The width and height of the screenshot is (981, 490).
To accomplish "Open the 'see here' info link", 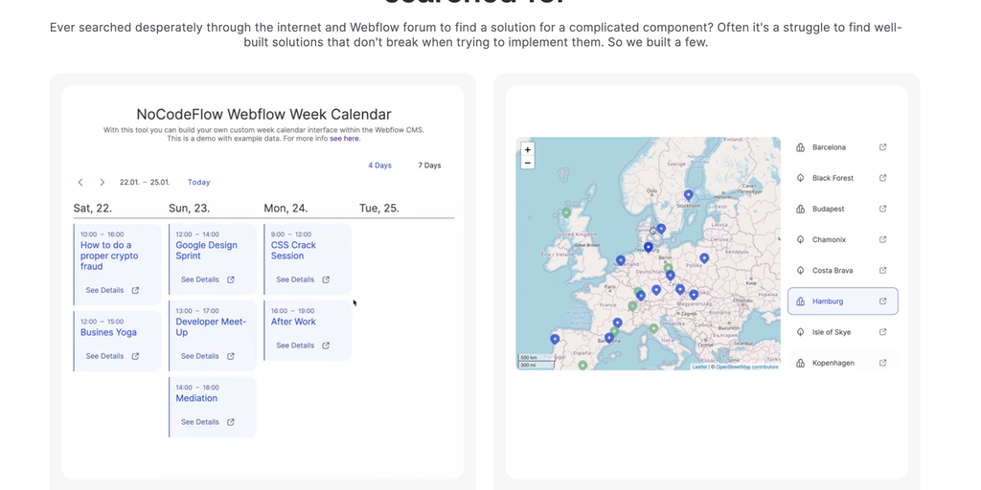I will (x=345, y=139).
